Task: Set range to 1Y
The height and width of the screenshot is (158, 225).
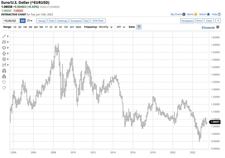Action: click(x=46, y=27)
